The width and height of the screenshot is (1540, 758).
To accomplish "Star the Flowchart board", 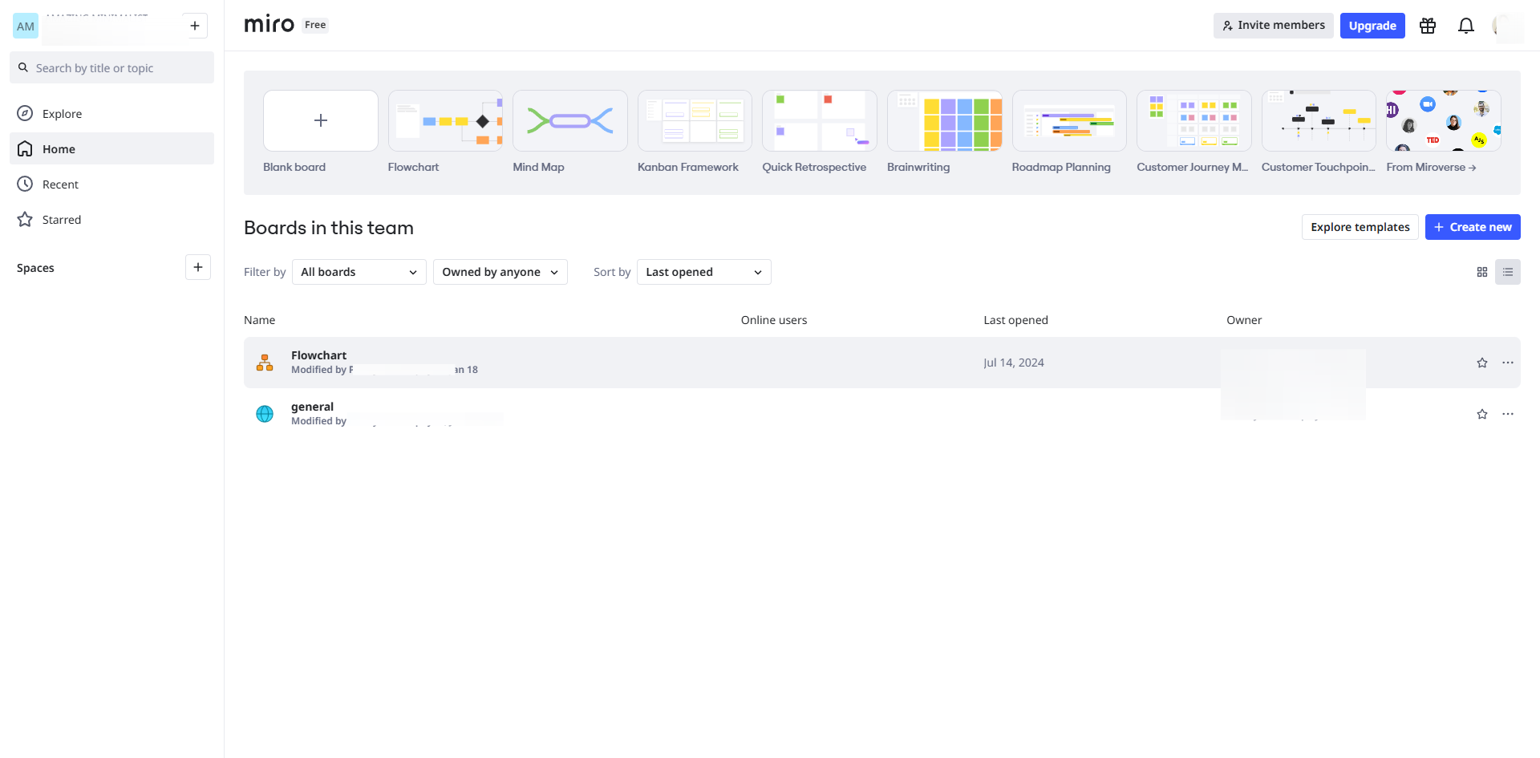I will pyautogui.click(x=1482, y=363).
